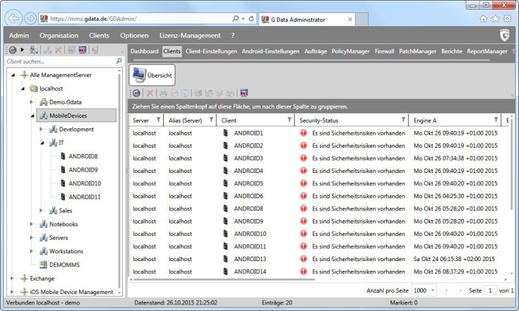
Task: Switch to the Android-Einstellungen tab
Action: coord(271,51)
